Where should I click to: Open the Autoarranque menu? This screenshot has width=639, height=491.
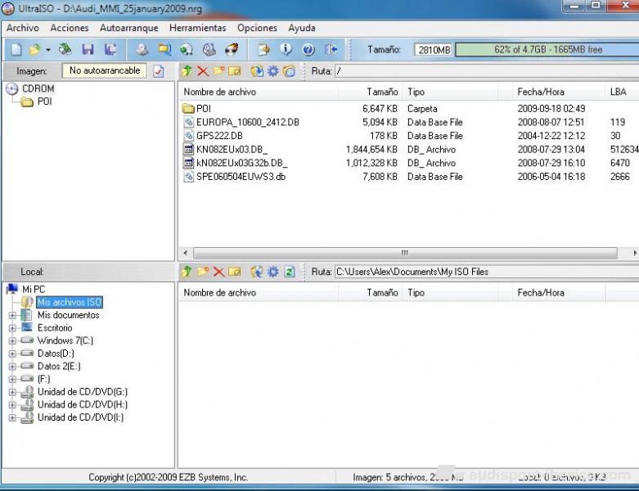[128, 28]
